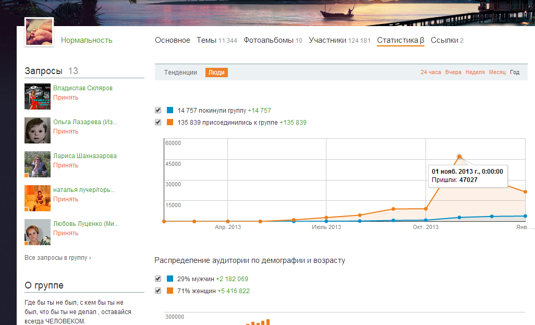Open наталья лучер/горь... profile link
Viewport: 535px width, 325px height.
coord(84,190)
